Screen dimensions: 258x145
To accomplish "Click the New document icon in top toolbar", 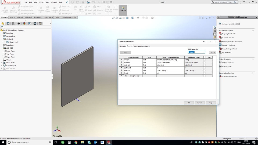I will coord(73,2).
